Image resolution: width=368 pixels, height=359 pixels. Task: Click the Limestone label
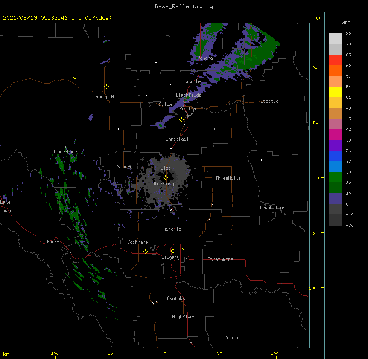[x=65, y=152]
